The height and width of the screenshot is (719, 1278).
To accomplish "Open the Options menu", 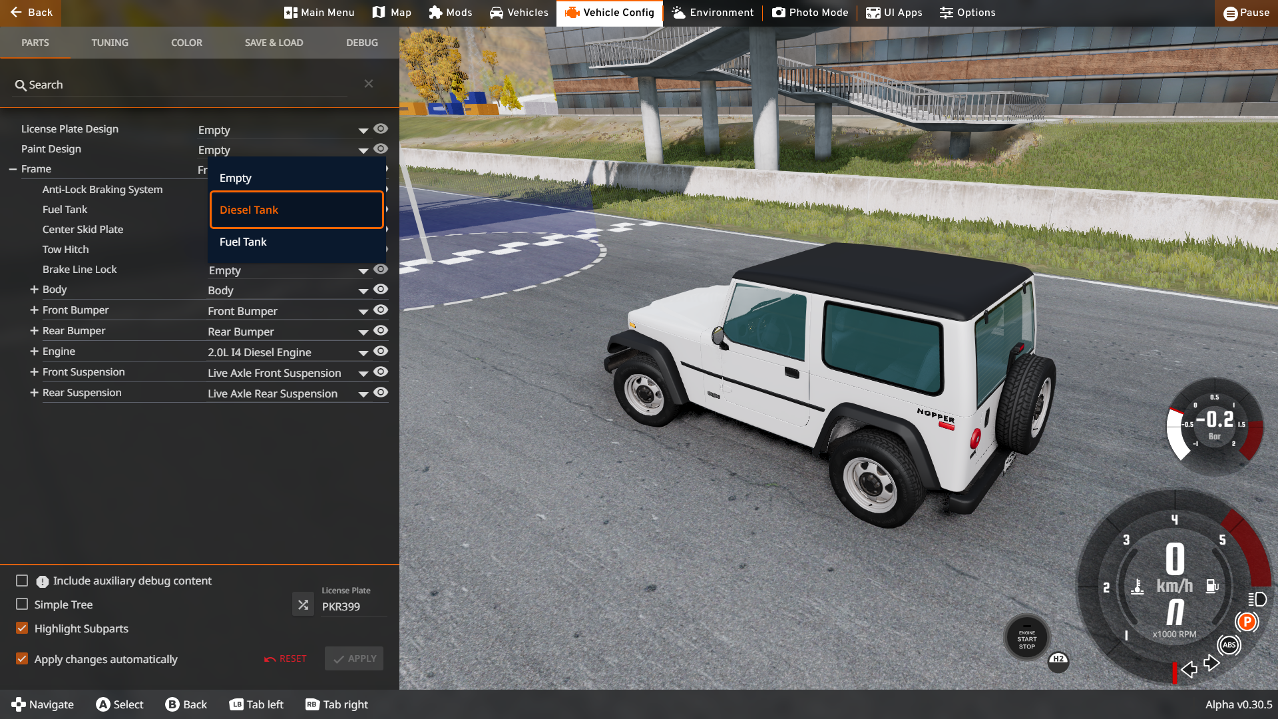I will [x=968, y=13].
